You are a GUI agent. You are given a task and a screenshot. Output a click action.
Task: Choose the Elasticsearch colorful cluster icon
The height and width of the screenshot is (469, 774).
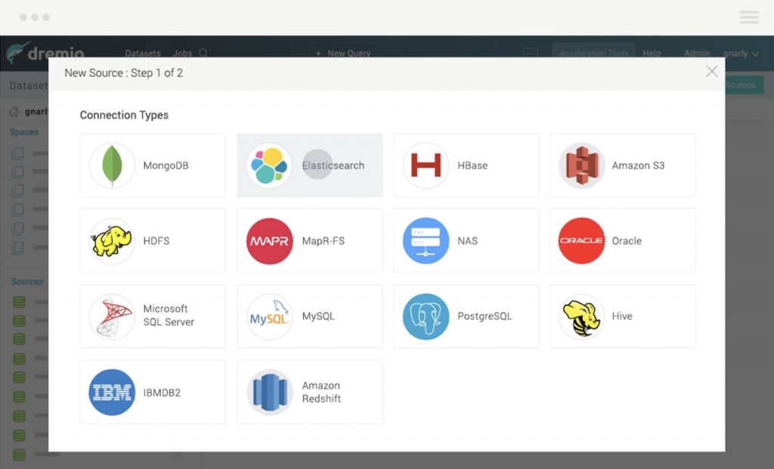(269, 165)
